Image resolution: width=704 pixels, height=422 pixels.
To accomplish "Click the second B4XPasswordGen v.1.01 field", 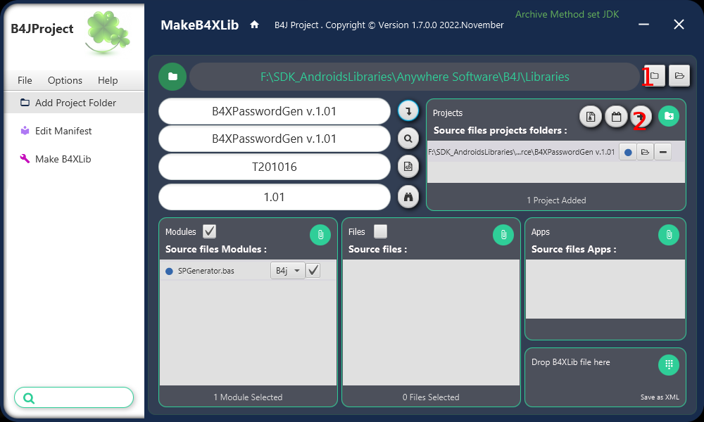I will click(275, 139).
